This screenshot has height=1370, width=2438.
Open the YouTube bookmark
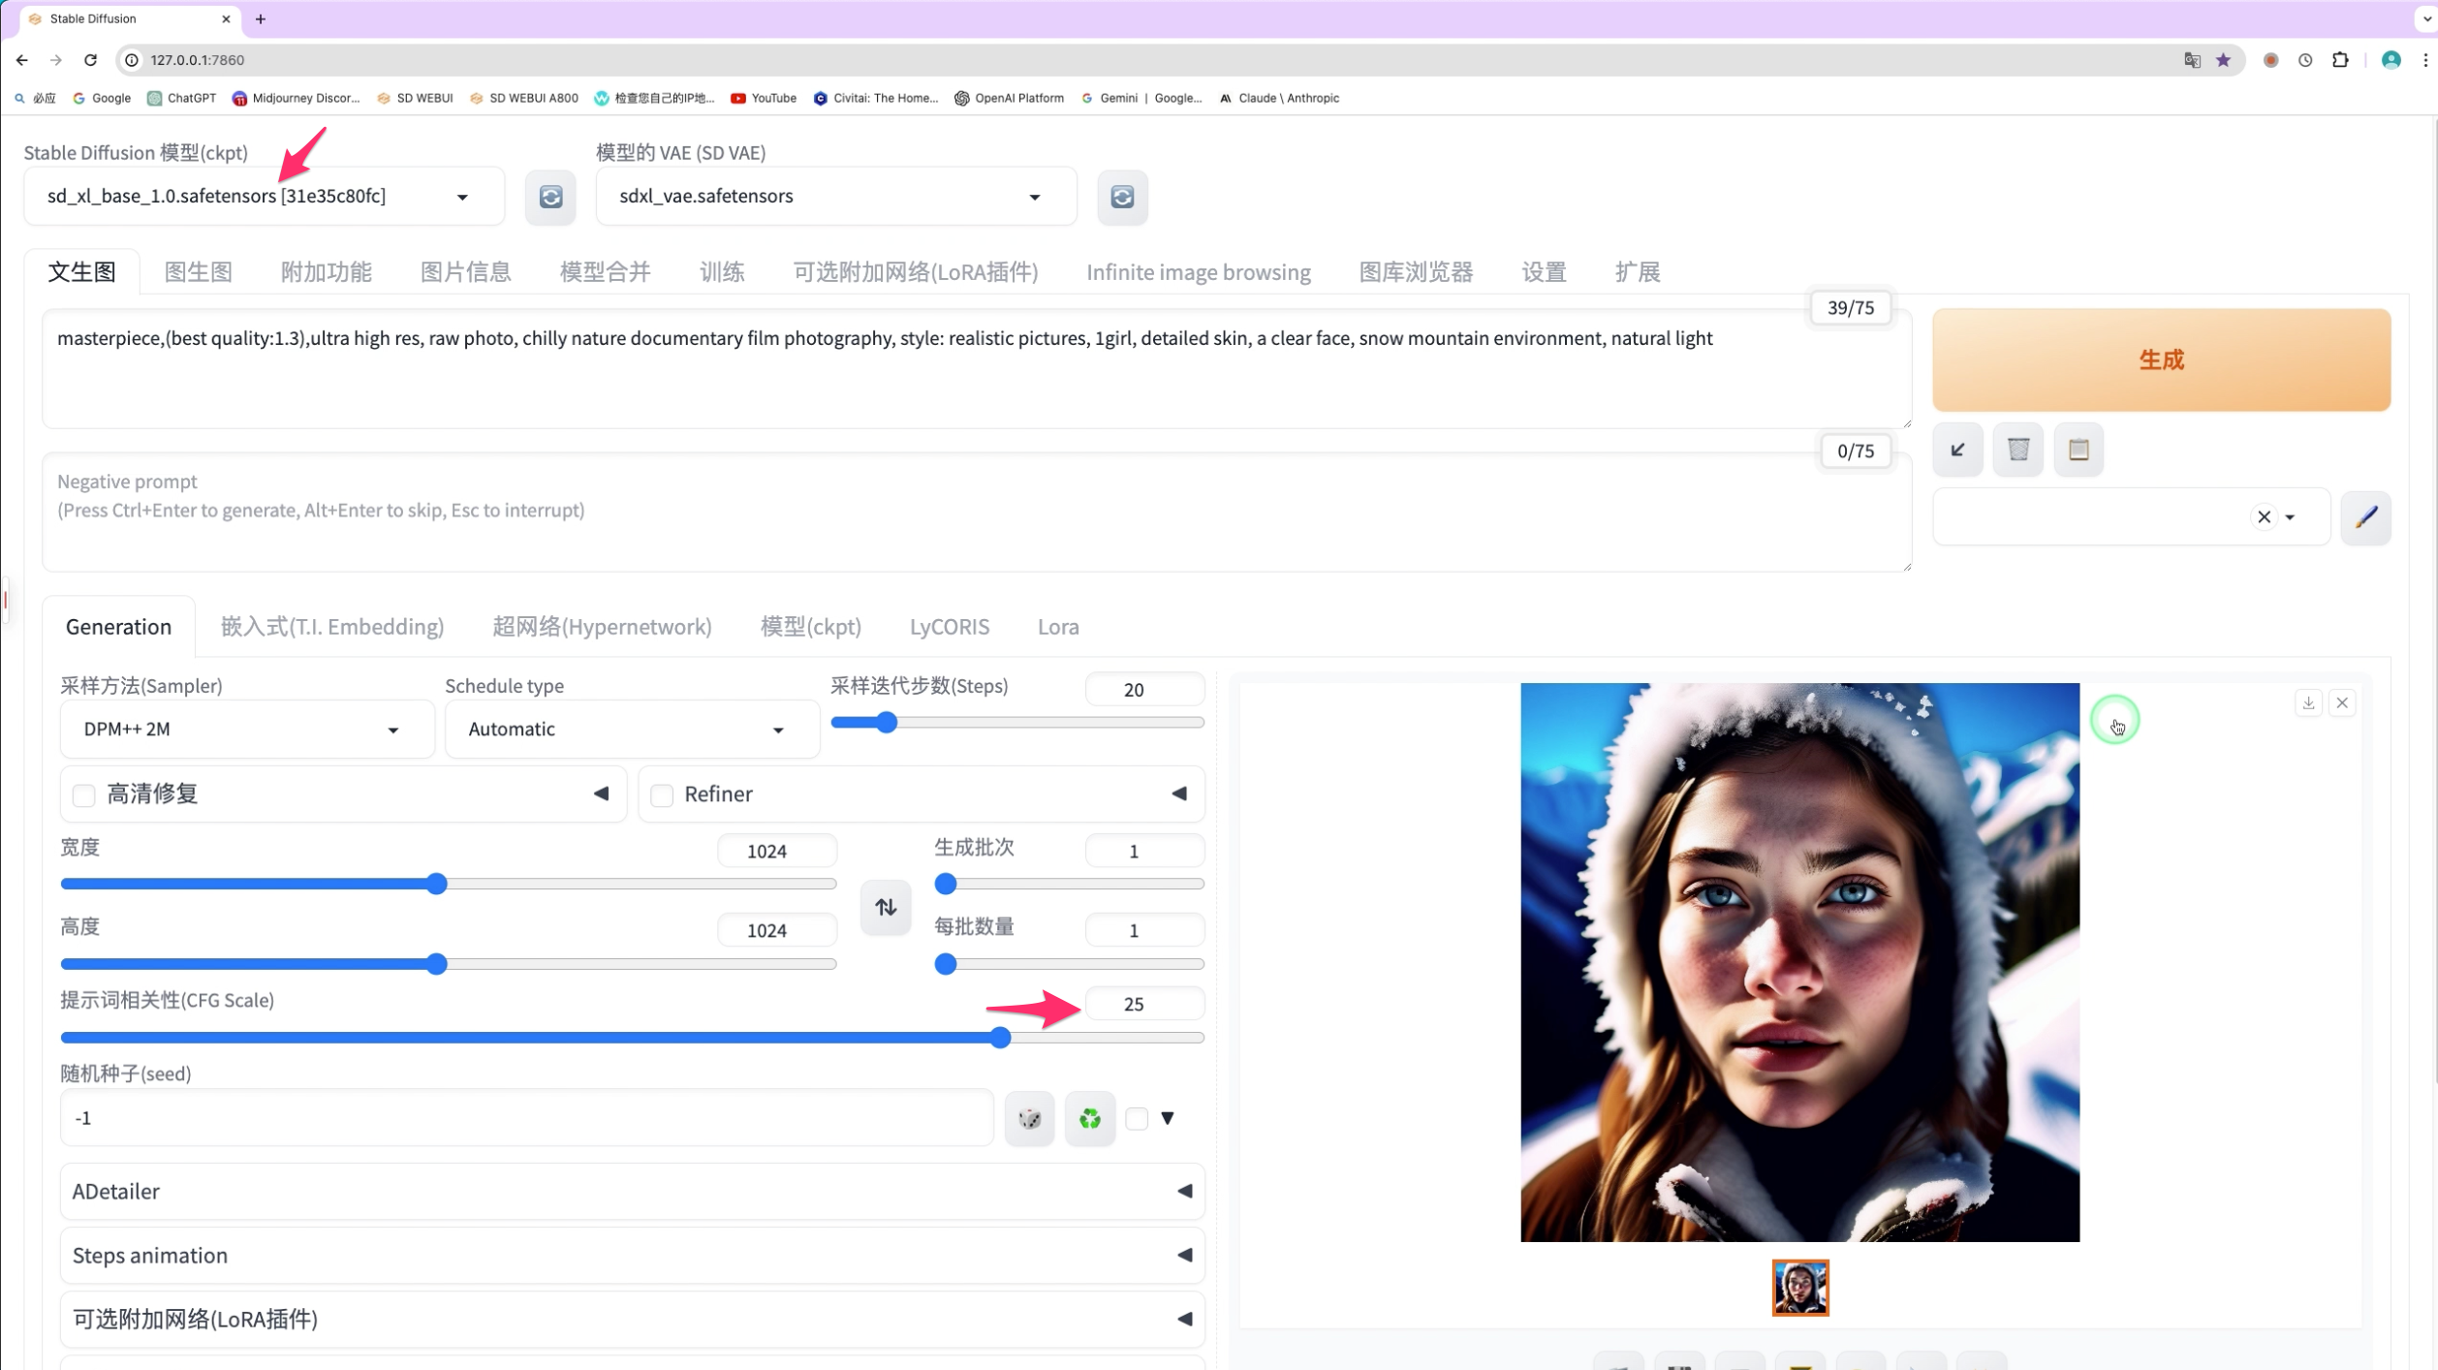click(x=764, y=98)
